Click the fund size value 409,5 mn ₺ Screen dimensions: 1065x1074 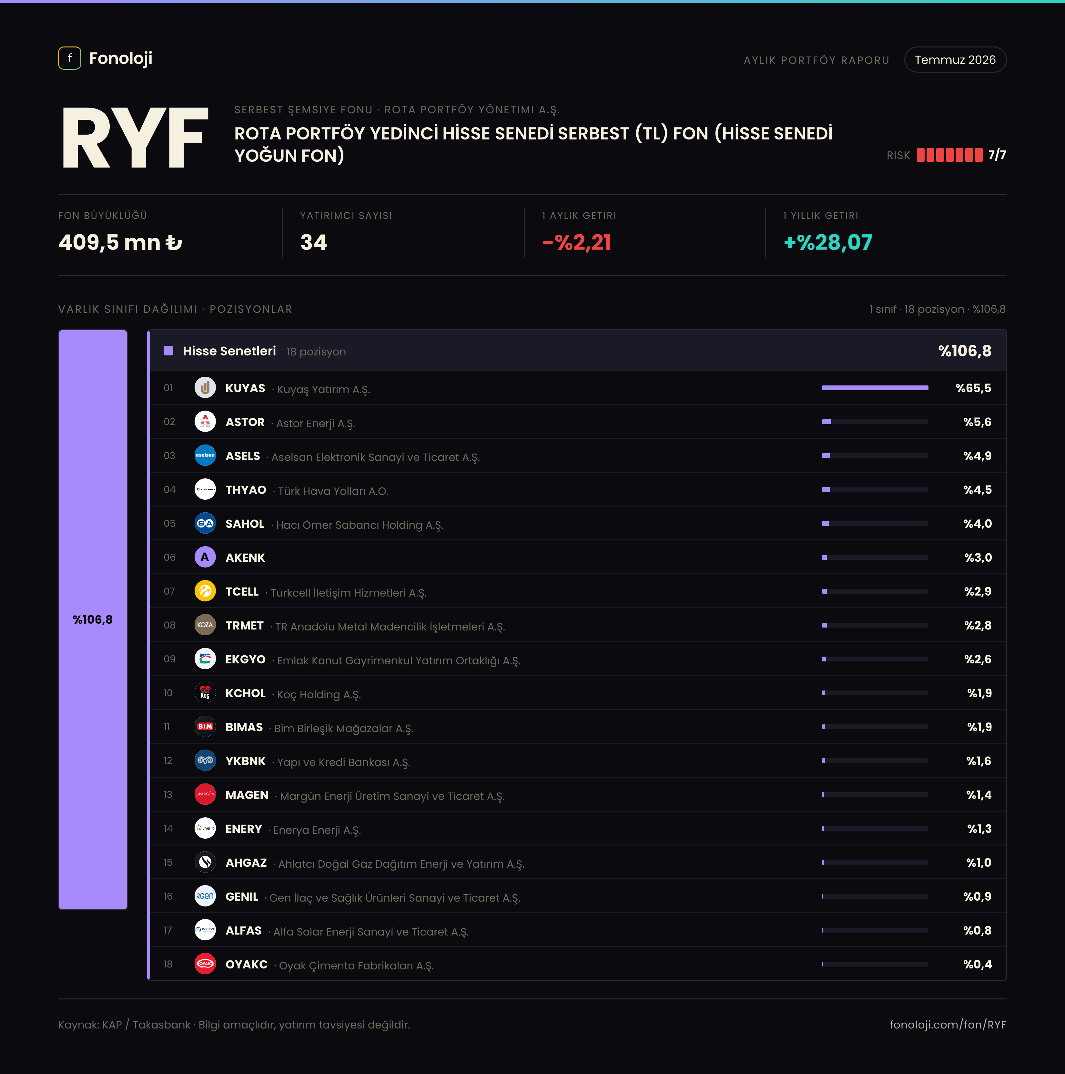click(120, 242)
